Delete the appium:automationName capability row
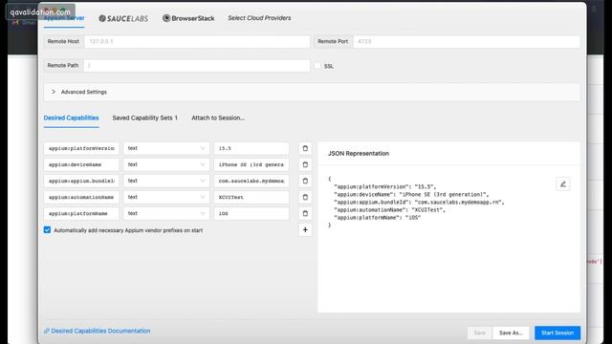The width and height of the screenshot is (612, 344). coord(305,198)
